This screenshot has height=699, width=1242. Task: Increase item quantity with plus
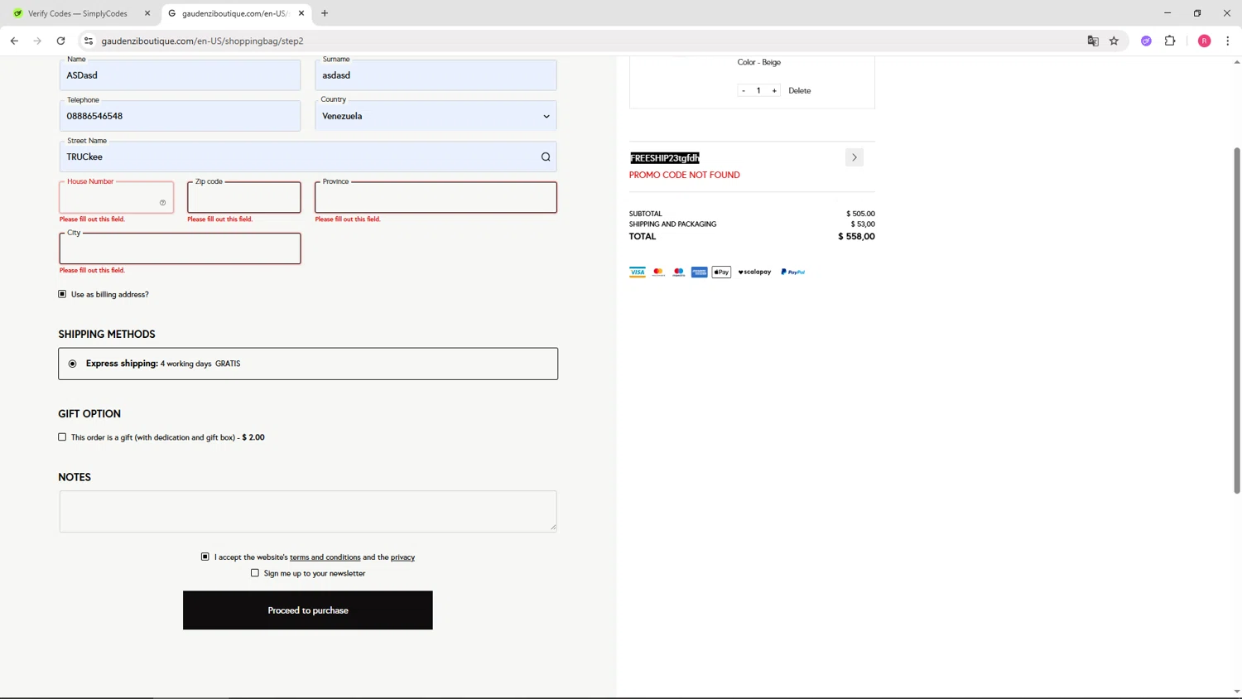click(774, 90)
